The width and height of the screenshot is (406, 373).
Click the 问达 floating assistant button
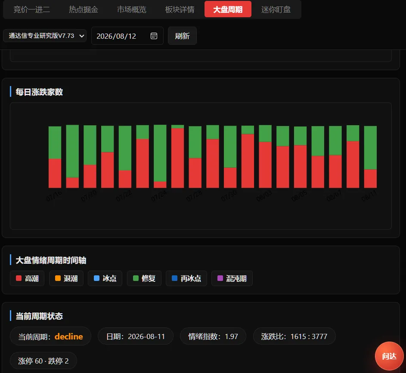(389, 356)
